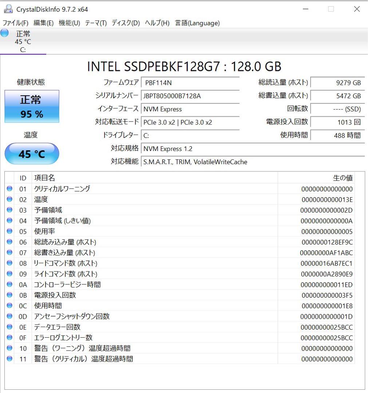The width and height of the screenshot is (368, 393).
Task: Click the 45 °C temperature gauge
Action: pos(31,154)
